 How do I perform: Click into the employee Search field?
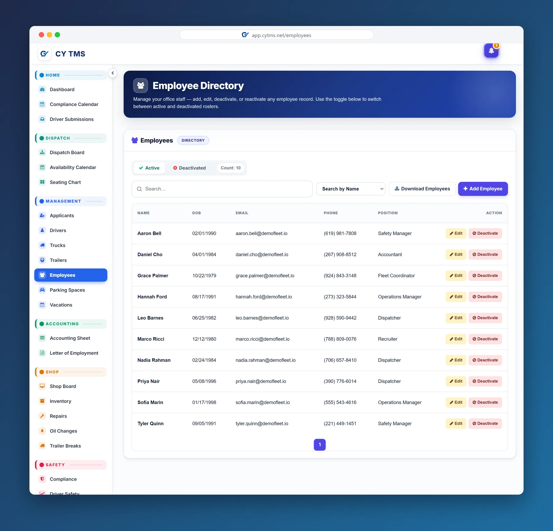(x=222, y=189)
